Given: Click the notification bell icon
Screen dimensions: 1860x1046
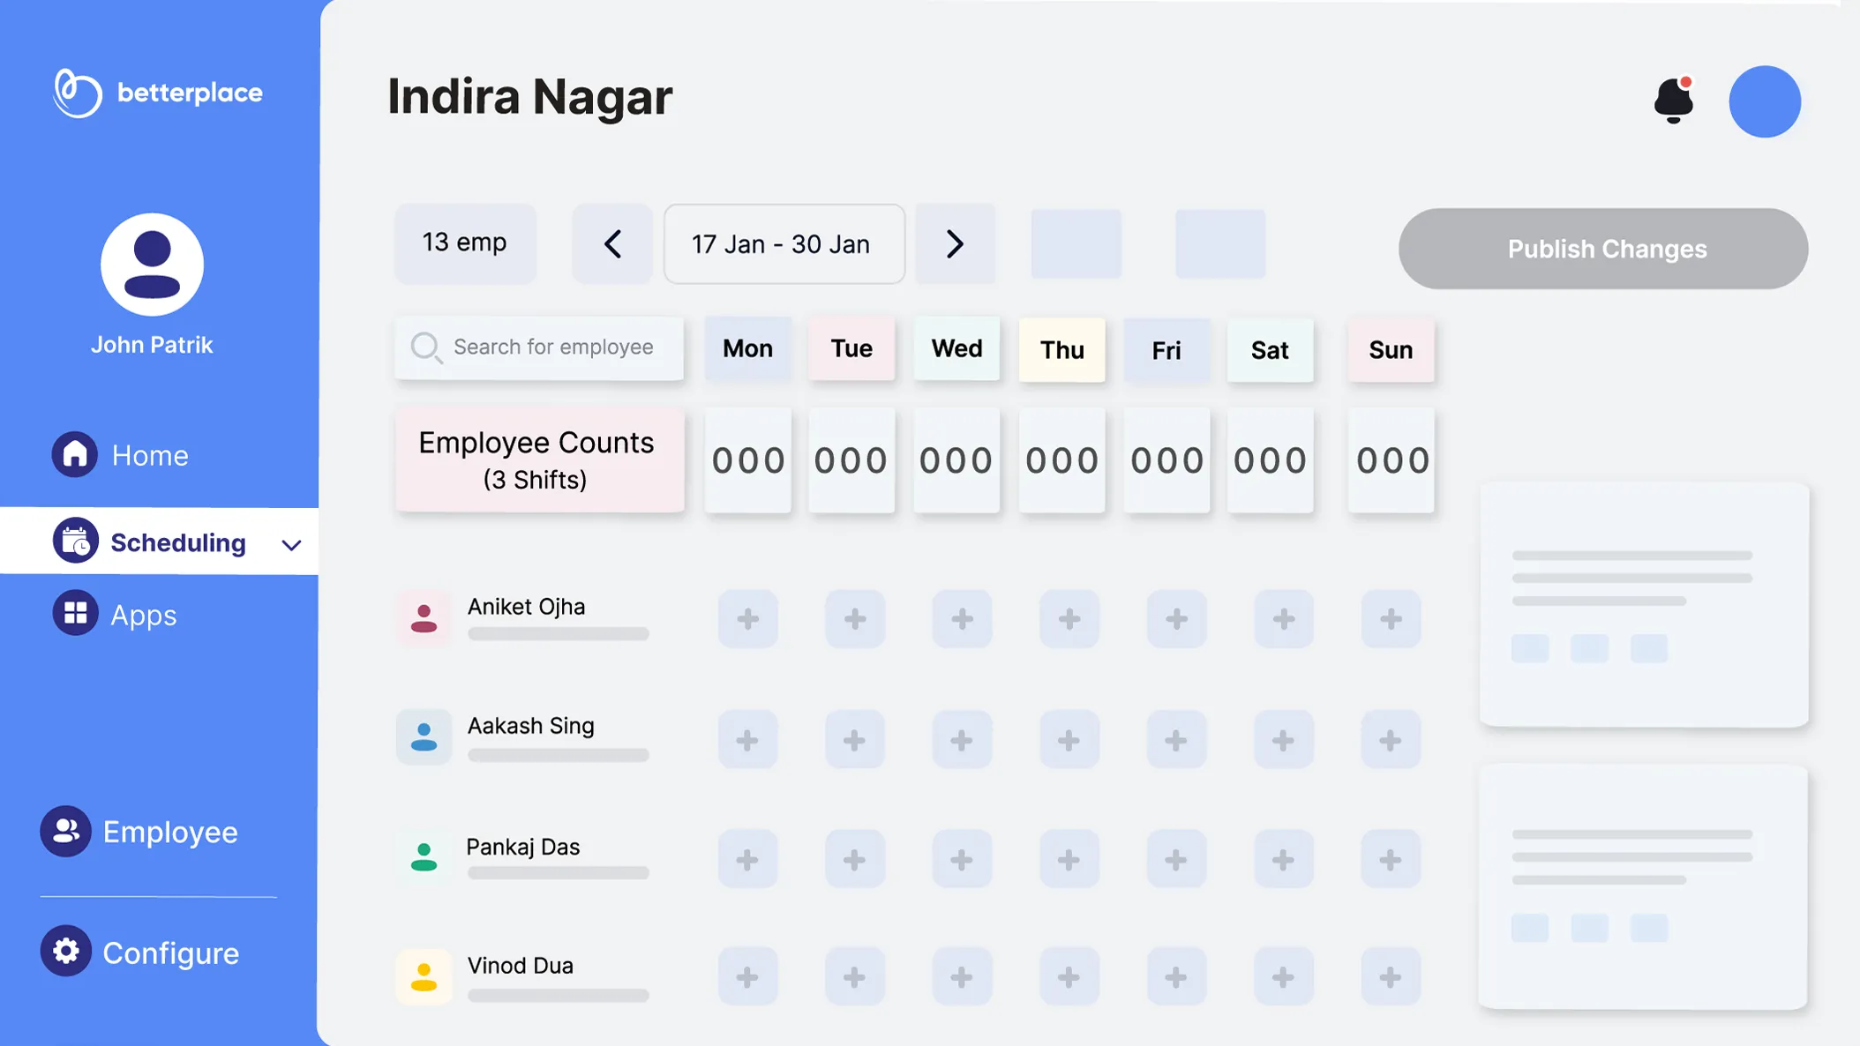Looking at the screenshot, I should point(1673,100).
